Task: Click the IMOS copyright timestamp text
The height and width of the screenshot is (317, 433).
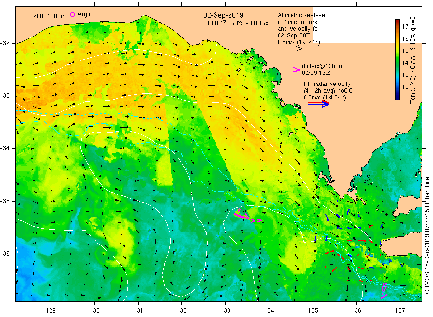Action: click(427, 235)
